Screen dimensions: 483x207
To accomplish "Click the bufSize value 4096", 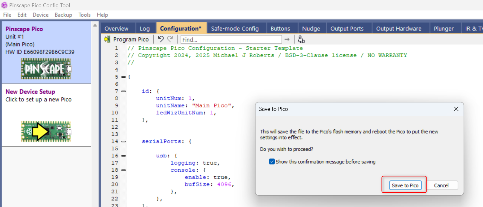I will coord(224,184).
